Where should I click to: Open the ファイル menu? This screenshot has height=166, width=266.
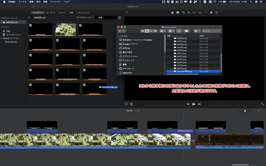22,2
